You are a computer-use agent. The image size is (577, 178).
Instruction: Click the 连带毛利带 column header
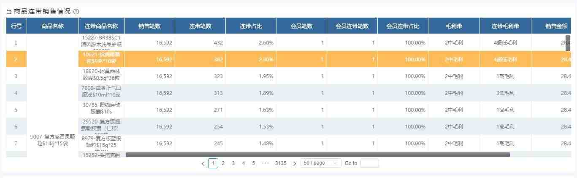505,26
